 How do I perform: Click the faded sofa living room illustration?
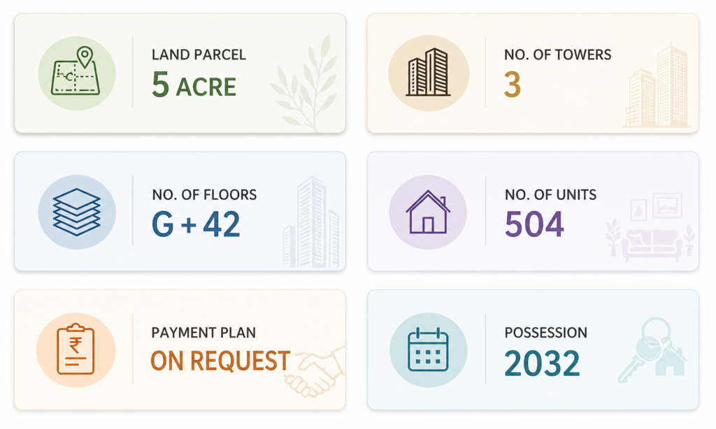(650, 231)
